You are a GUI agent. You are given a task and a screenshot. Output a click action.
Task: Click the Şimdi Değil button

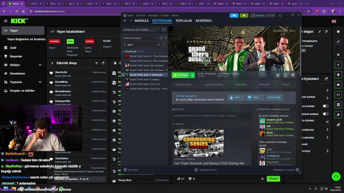[x=274, y=97]
